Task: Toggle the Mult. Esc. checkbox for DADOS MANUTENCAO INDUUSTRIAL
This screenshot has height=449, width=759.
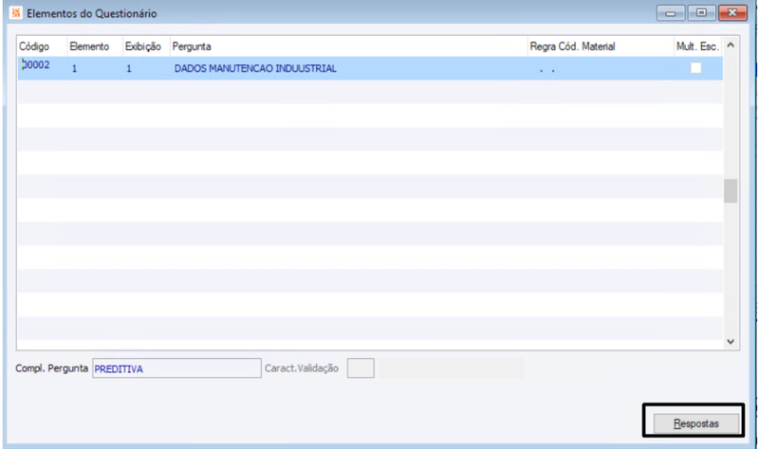Action: click(x=695, y=68)
